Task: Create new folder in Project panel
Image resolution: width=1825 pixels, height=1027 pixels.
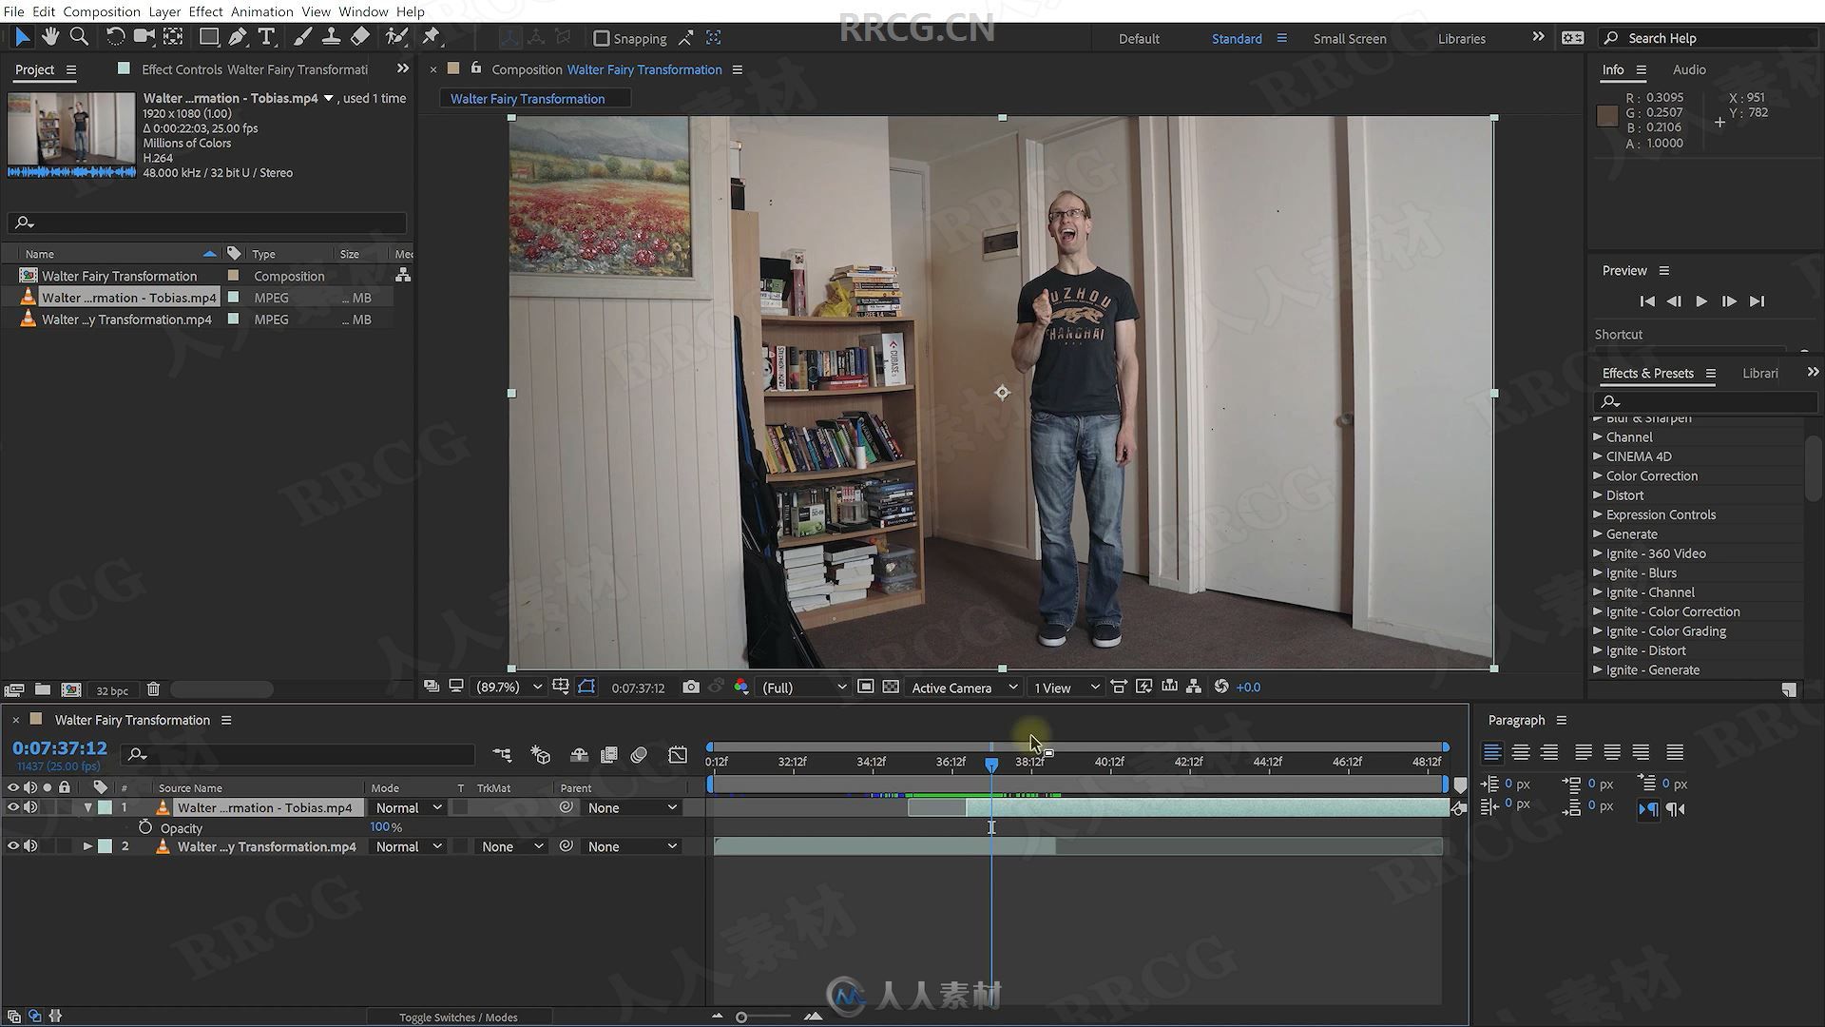Action: [43, 689]
